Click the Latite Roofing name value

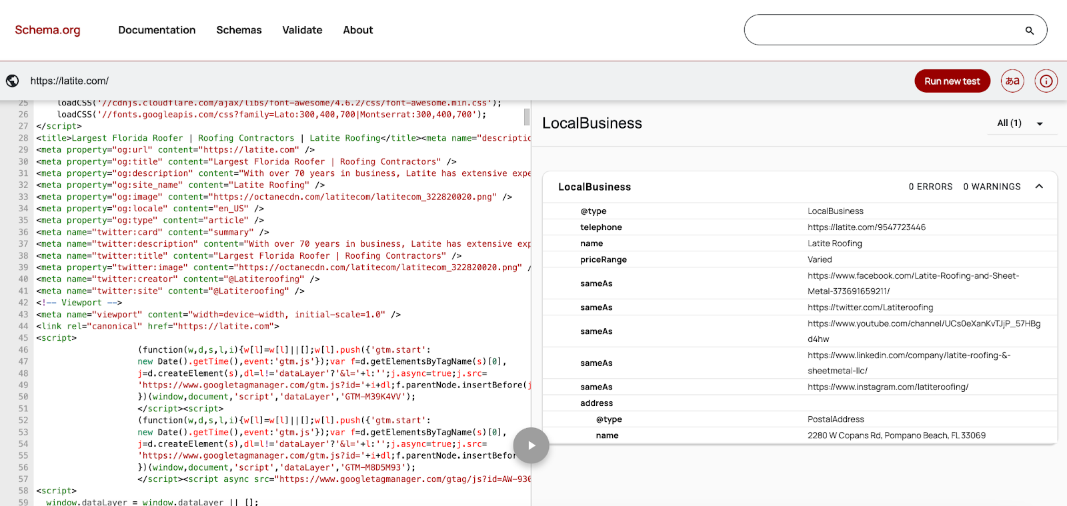pos(835,243)
